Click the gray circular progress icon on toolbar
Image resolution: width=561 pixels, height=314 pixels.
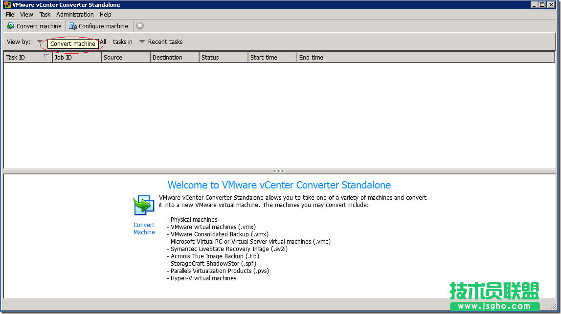(139, 26)
